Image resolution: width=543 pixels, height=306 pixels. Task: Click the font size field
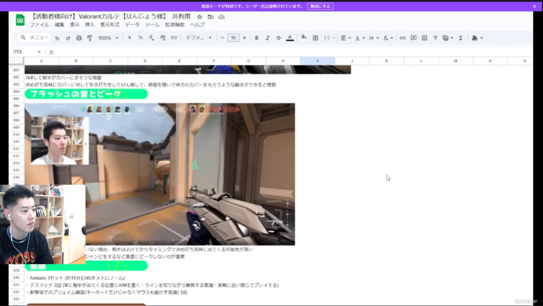(233, 38)
